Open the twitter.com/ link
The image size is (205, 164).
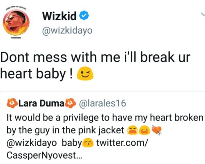coord(122,143)
